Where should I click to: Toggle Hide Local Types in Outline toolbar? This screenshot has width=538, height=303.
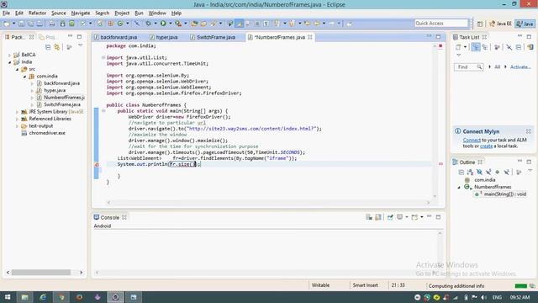tap(506, 172)
